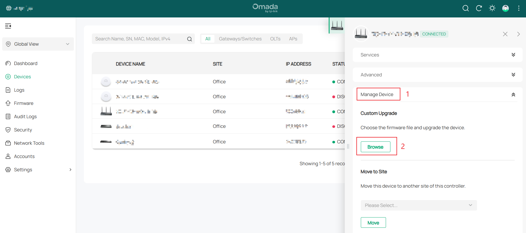Click the device router image in panel header

361,34
